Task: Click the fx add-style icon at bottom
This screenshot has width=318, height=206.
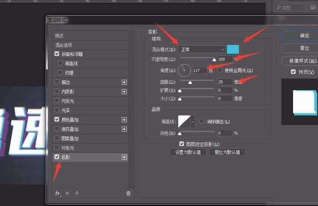Action: pos(58,193)
